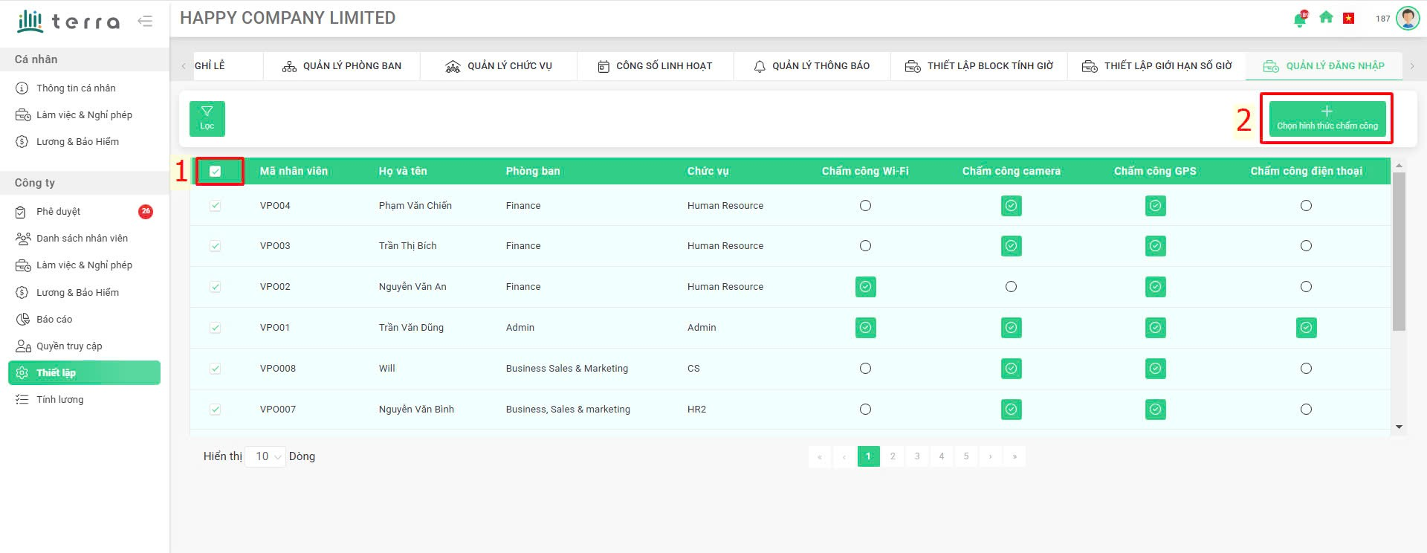Click the table vertical scrollbar thumb
This screenshot has width=1427, height=553.
(x=1399, y=251)
